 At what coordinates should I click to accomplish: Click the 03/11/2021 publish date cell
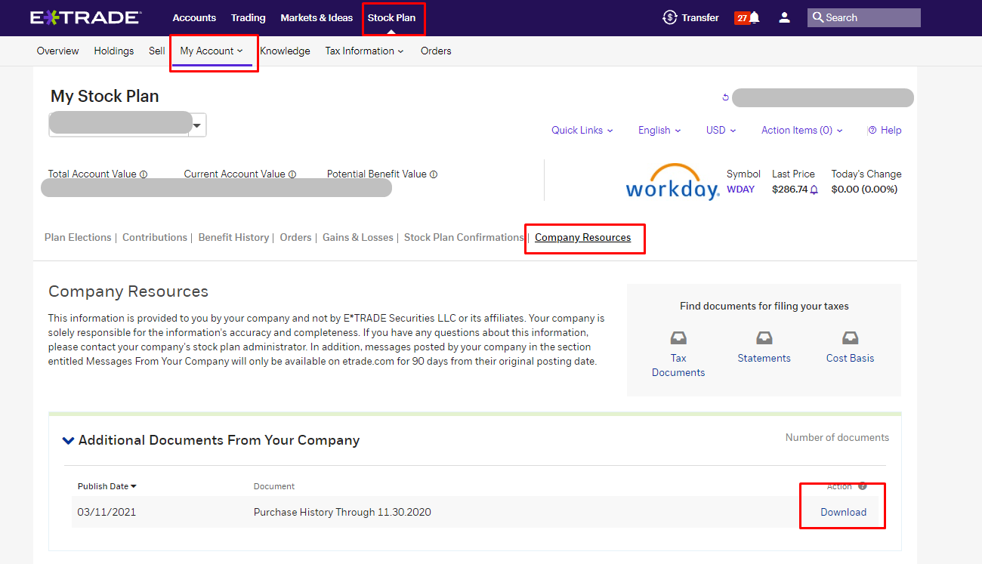coord(107,512)
